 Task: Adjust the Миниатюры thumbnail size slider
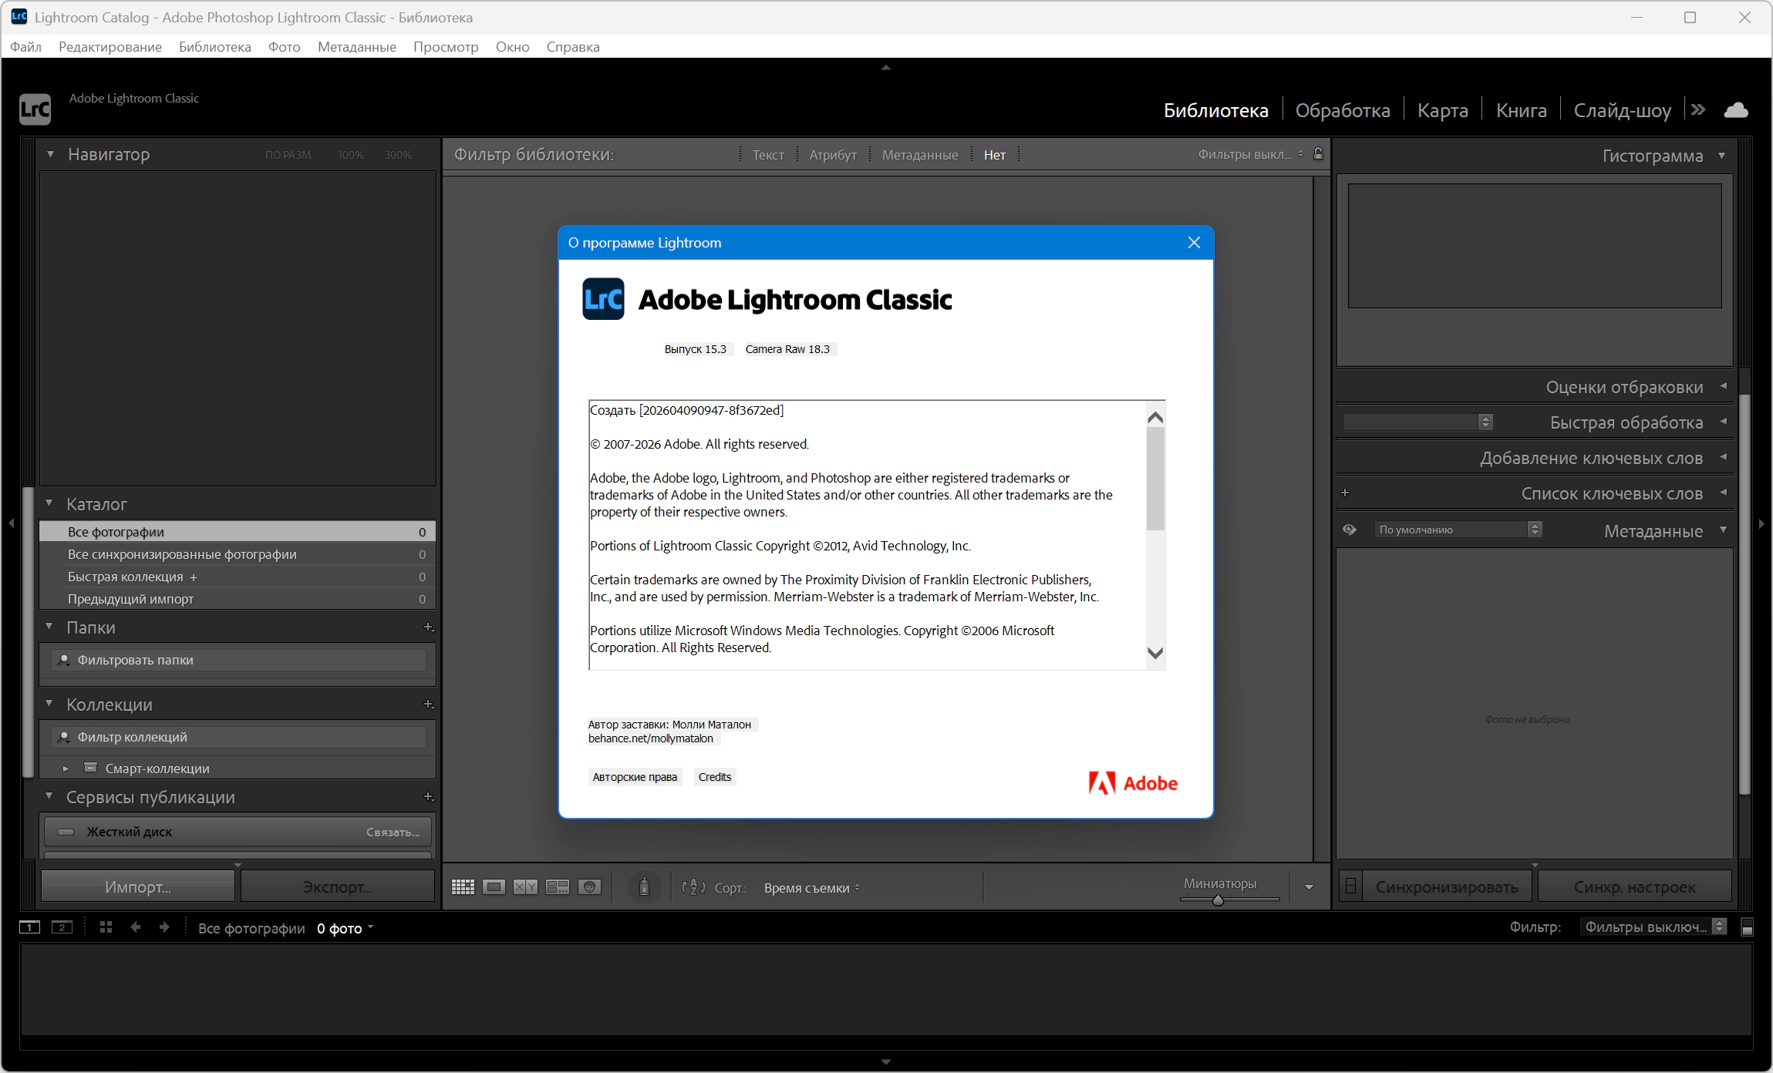[1218, 900]
